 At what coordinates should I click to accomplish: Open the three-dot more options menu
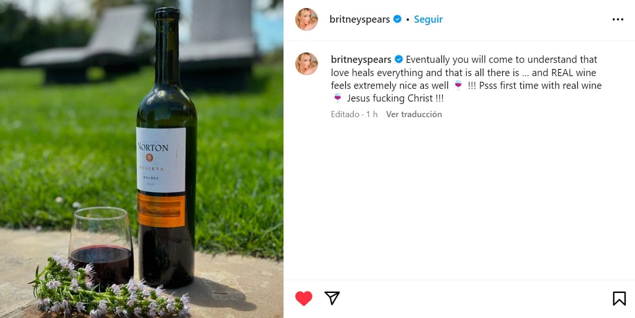(x=618, y=19)
